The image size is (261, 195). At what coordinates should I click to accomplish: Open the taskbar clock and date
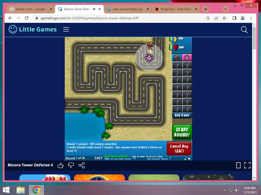(250, 190)
